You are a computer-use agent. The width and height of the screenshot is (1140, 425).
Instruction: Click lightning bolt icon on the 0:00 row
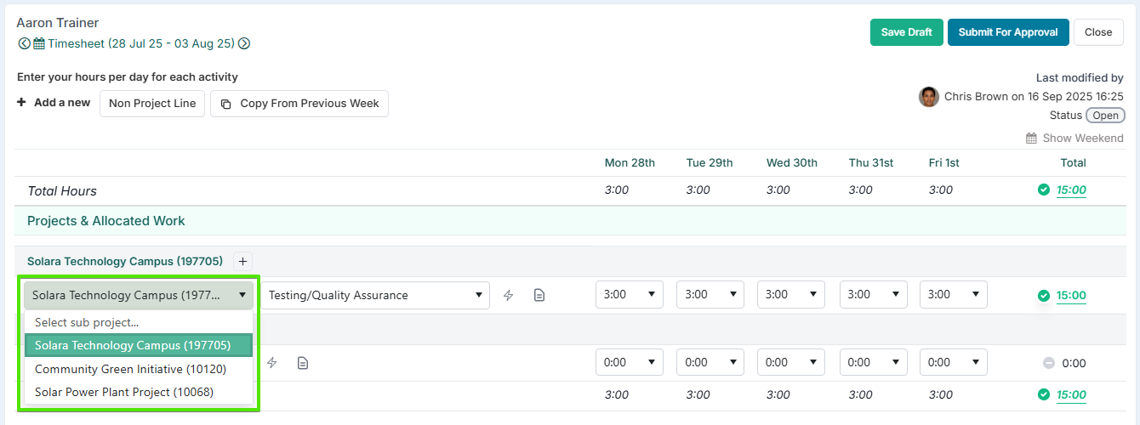[x=272, y=363]
